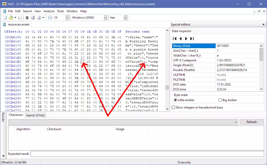The width and height of the screenshot is (267, 165).
Task: Click the Single (float32) row
Action: click(x=215, y=65)
